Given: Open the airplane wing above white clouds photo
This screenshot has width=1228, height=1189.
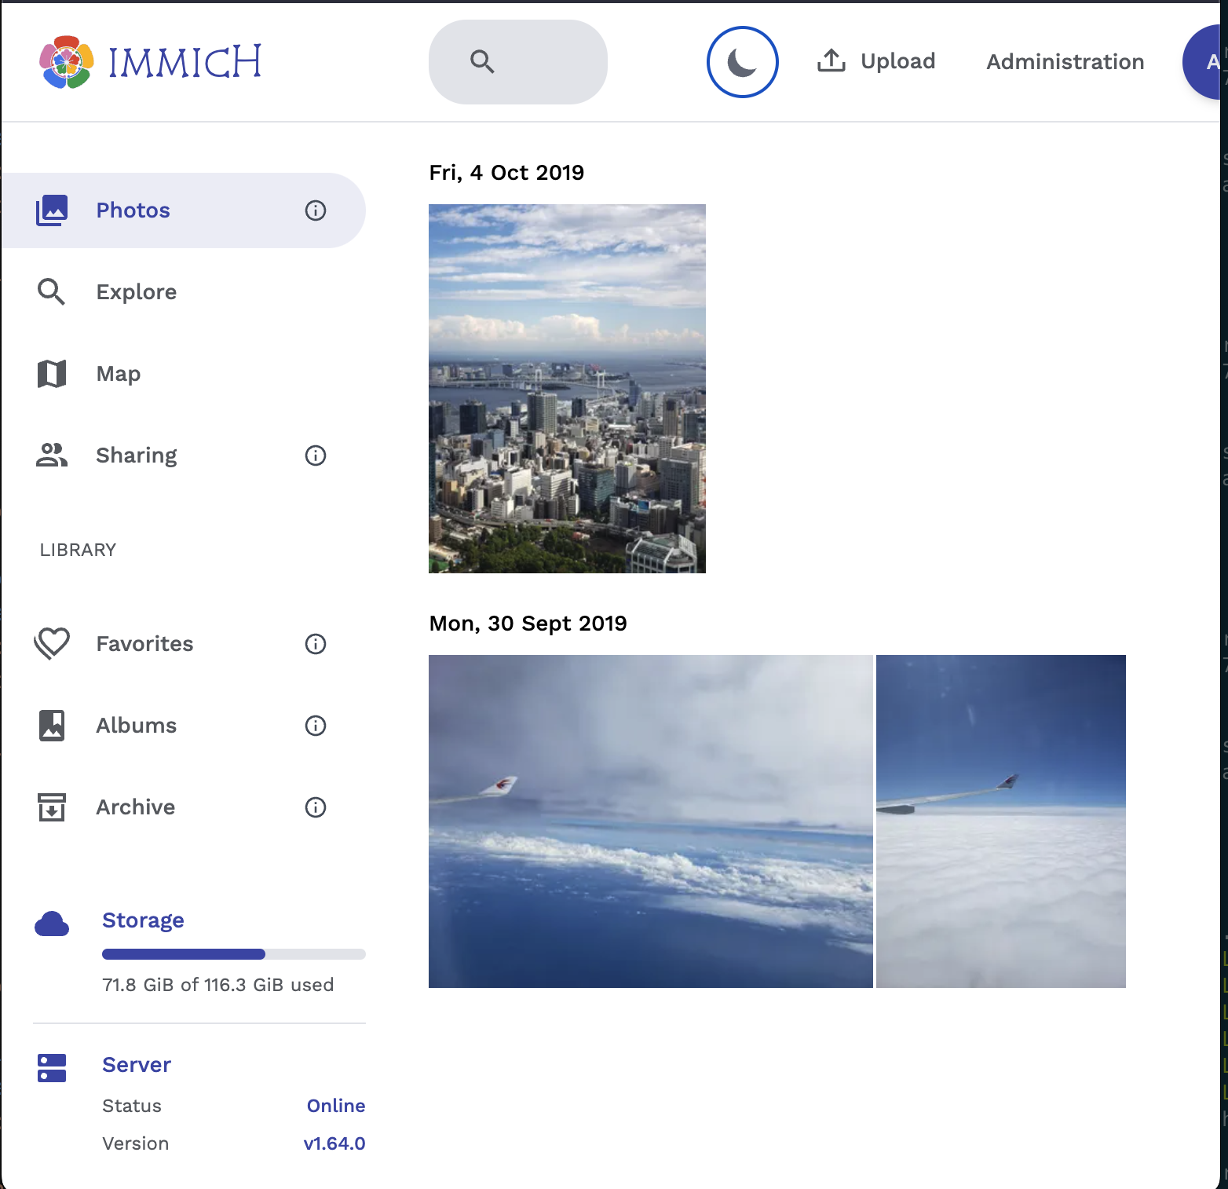Looking at the screenshot, I should pyautogui.click(x=1001, y=821).
